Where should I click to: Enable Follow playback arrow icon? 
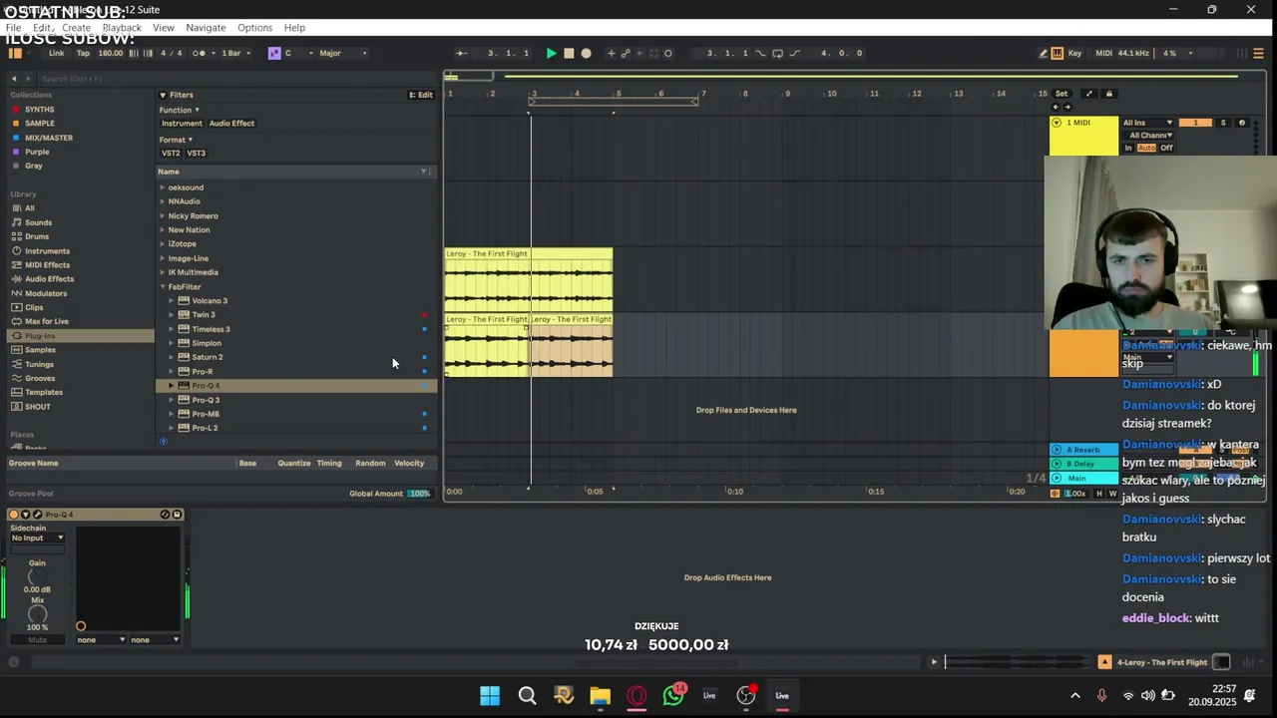coord(461,53)
